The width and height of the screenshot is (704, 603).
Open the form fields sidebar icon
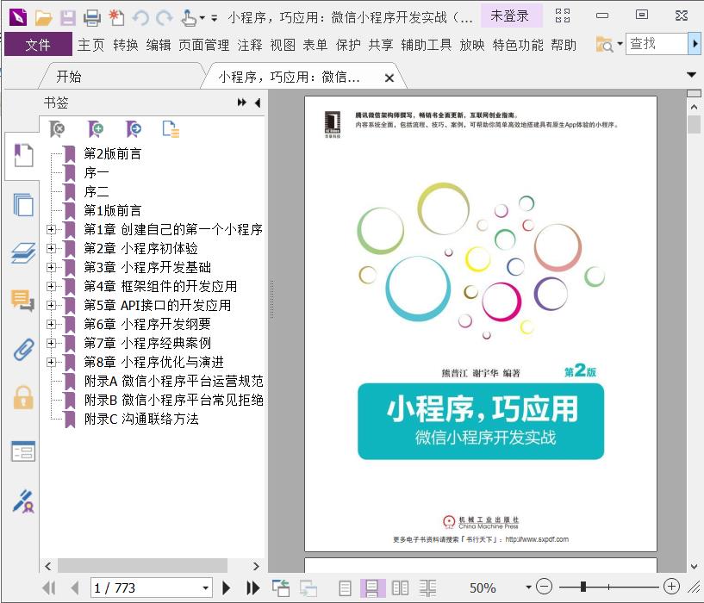click(x=23, y=451)
